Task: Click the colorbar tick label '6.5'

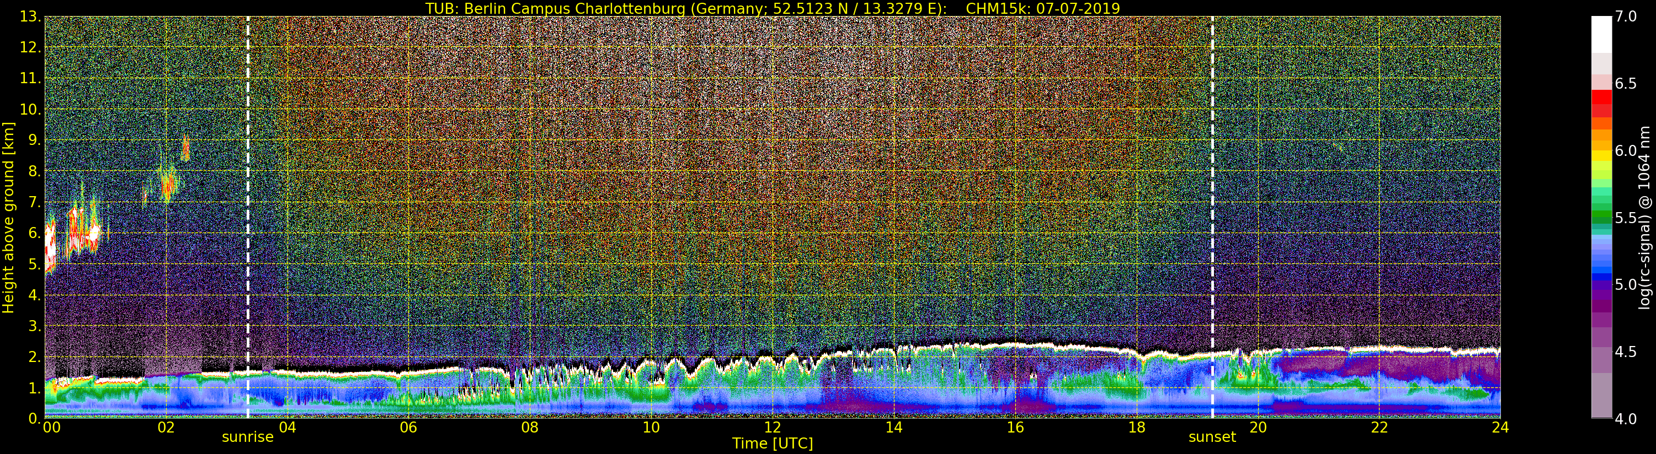Action: pos(1626,84)
